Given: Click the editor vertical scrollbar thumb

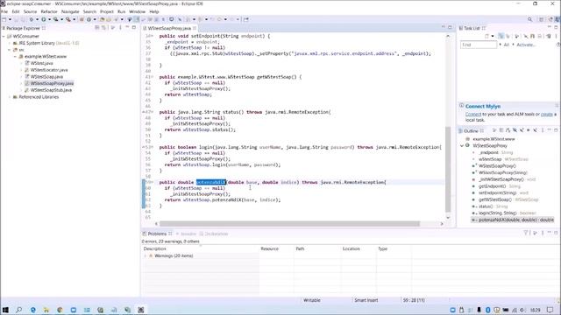Looking at the screenshot, I should (448, 169).
